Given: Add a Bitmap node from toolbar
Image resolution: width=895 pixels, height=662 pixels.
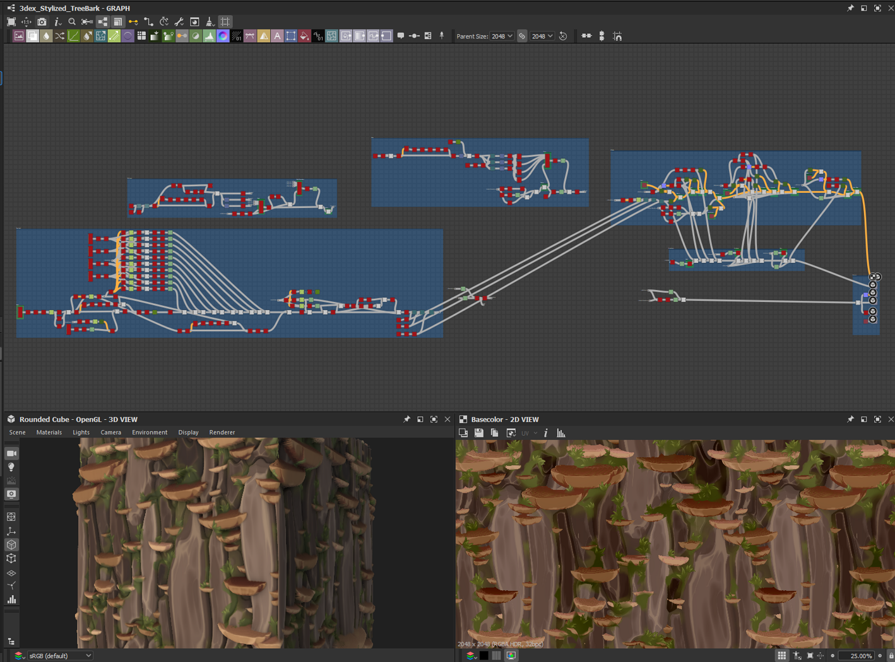Looking at the screenshot, I should point(19,36).
